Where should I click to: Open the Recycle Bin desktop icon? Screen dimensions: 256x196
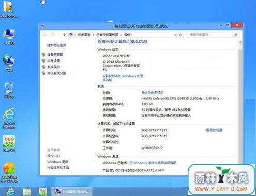[9, 90]
